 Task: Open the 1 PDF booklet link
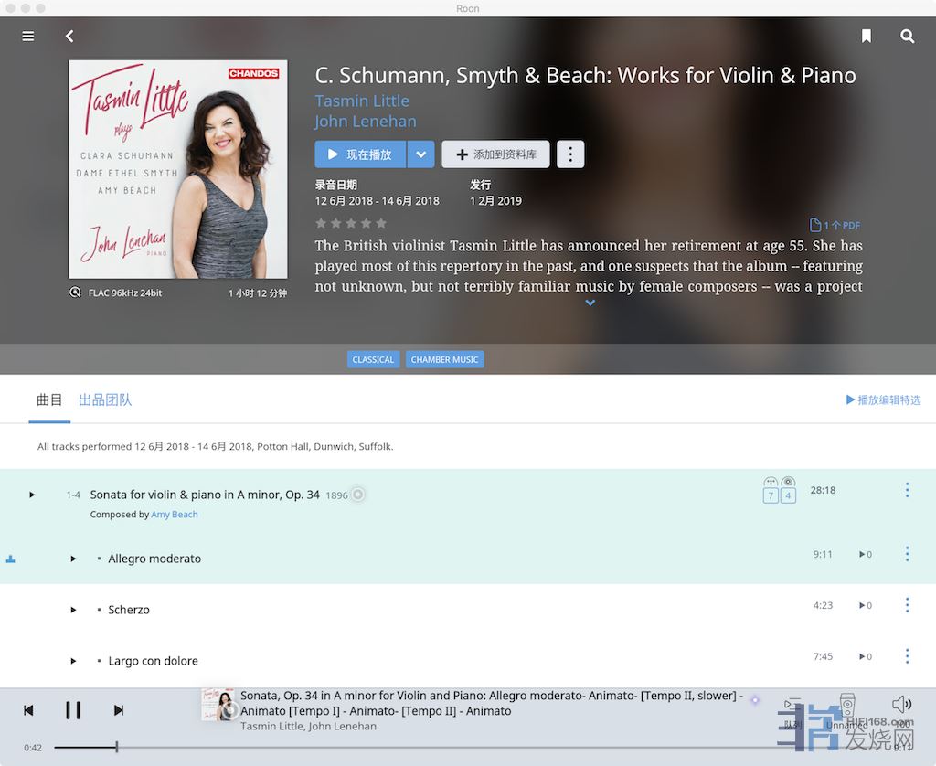click(x=835, y=225)
